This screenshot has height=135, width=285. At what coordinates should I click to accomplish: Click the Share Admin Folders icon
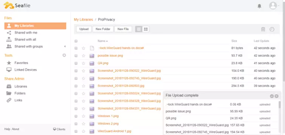click(x=9, y=93)
